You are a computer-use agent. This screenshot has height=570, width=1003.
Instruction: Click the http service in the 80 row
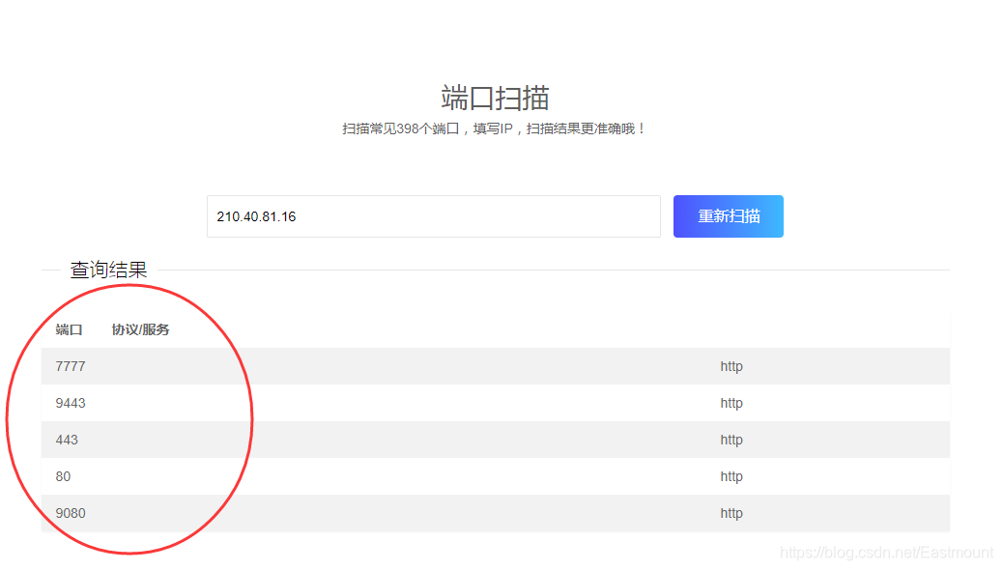point(731,476)
